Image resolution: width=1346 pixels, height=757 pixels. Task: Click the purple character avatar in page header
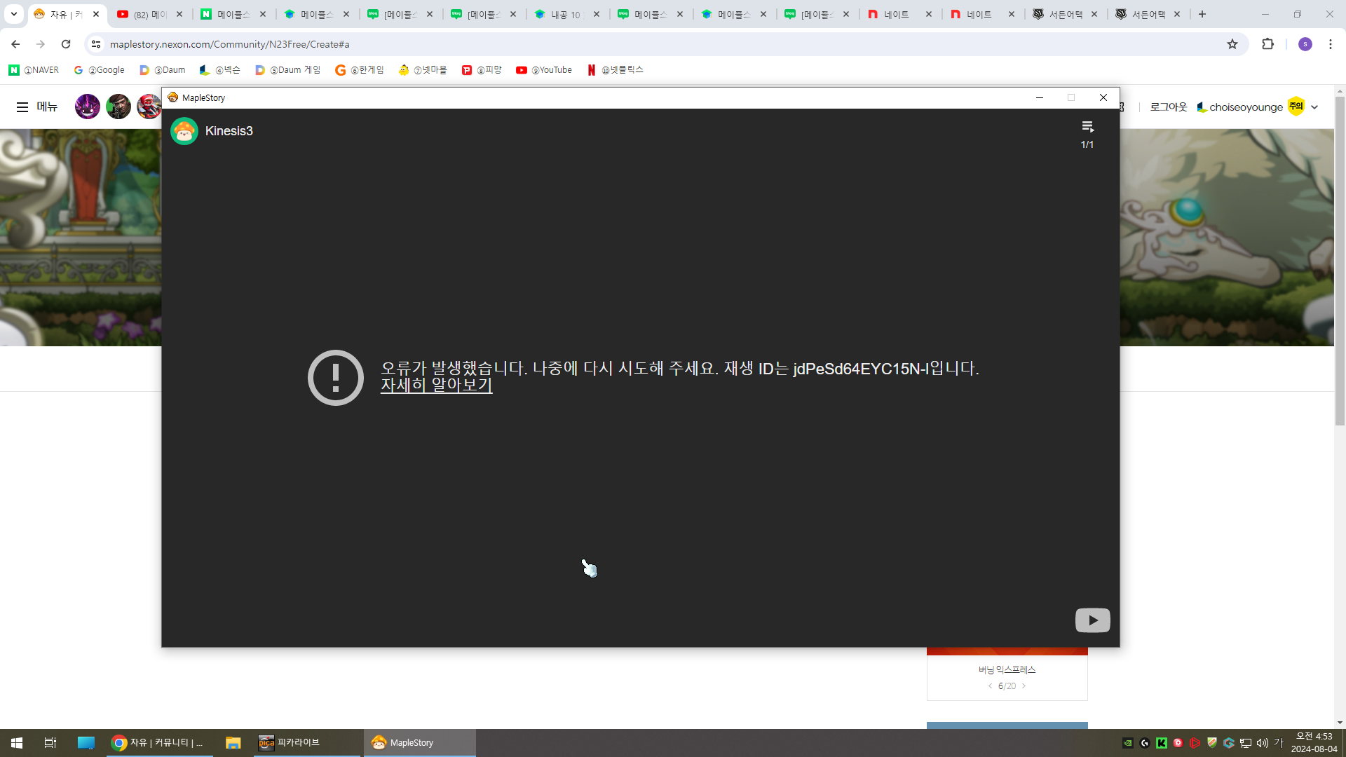88,107
